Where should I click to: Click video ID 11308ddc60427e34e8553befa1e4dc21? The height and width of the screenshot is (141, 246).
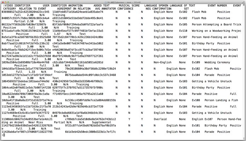point(27,119)
